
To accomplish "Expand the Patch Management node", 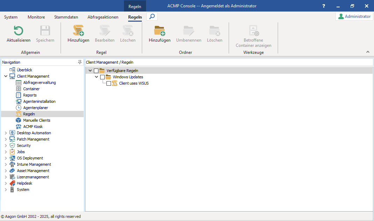I will (6, 139).
